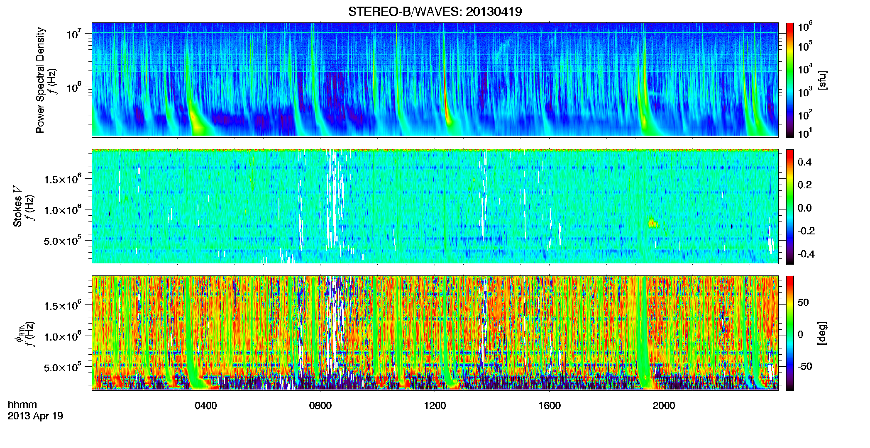
Task: Select the 0400 time tick label
Action: click(x=206, y=405)
